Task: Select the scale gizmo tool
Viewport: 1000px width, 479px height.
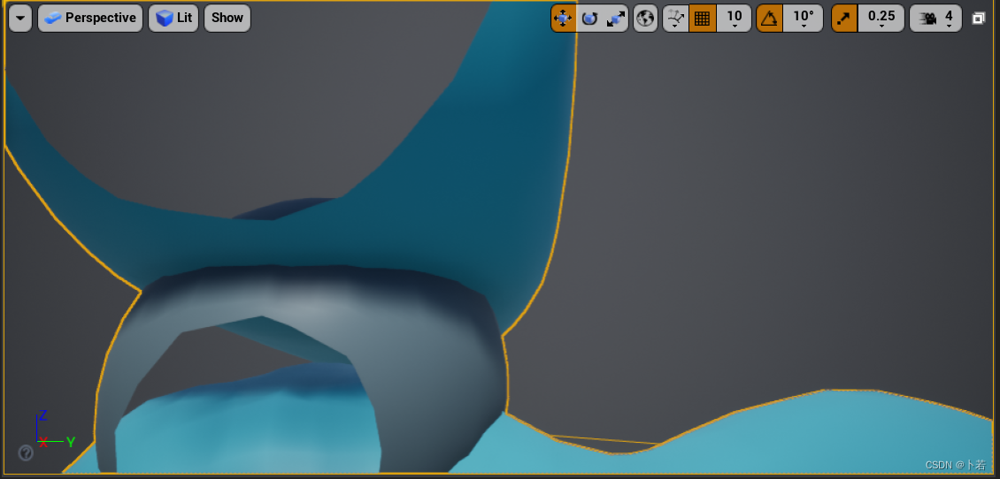Action: pyautogui.click(x=615, y=19)
